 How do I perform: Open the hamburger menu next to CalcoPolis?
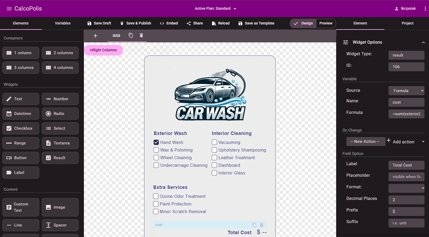click(9, 9)
